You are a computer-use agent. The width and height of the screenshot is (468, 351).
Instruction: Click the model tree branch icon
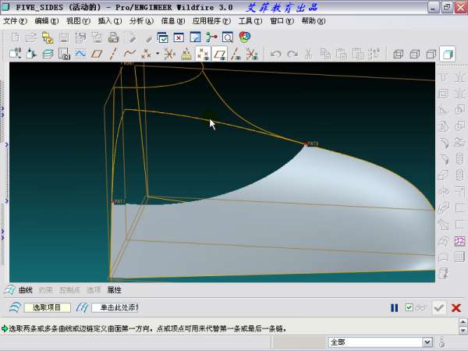(211, 37)
